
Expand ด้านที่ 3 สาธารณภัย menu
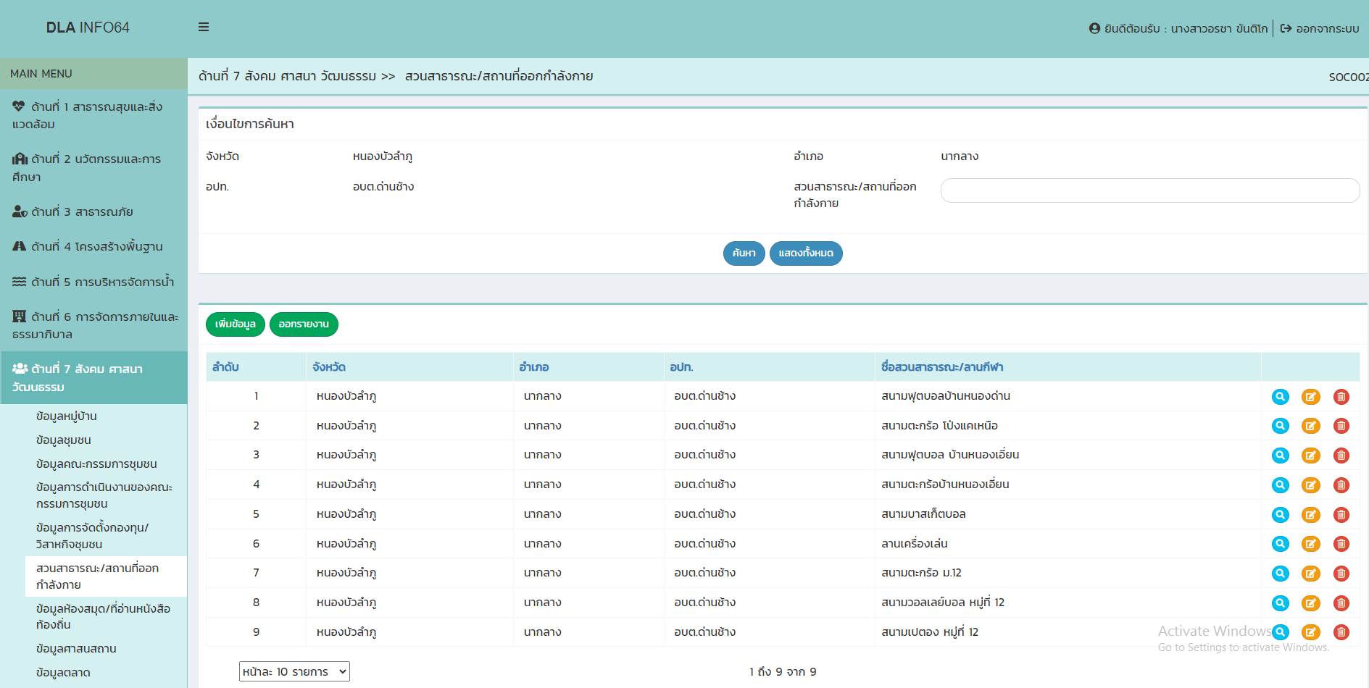[x=93, y=211]
